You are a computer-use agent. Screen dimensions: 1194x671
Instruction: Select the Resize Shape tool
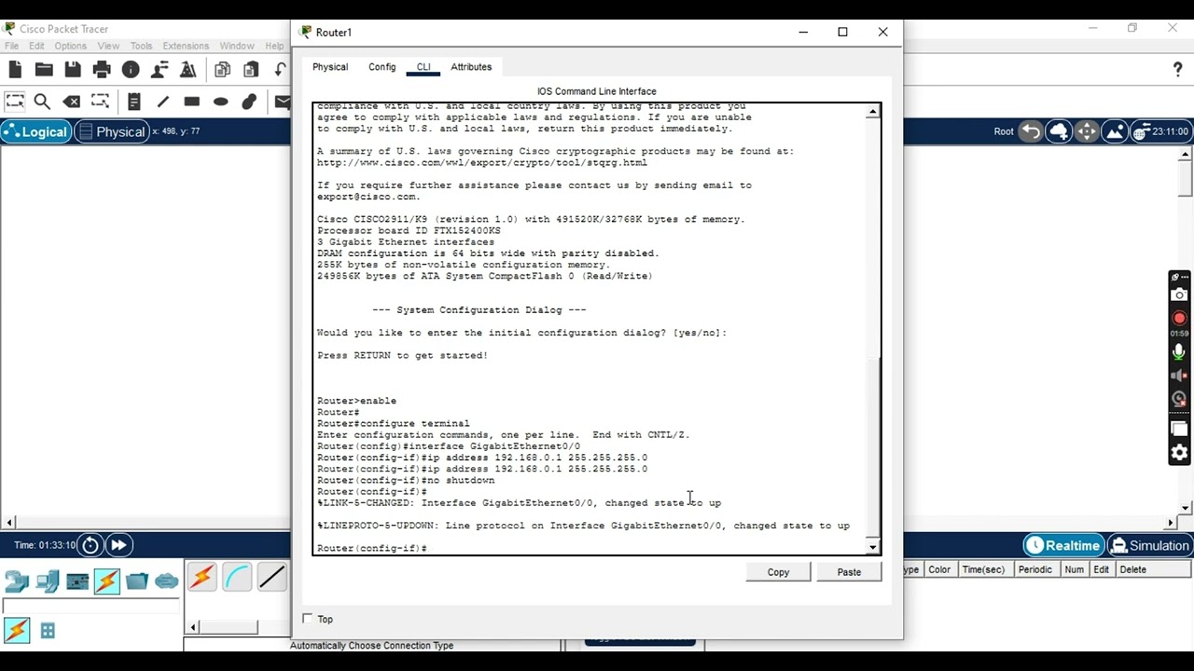(x=100, y=102)
